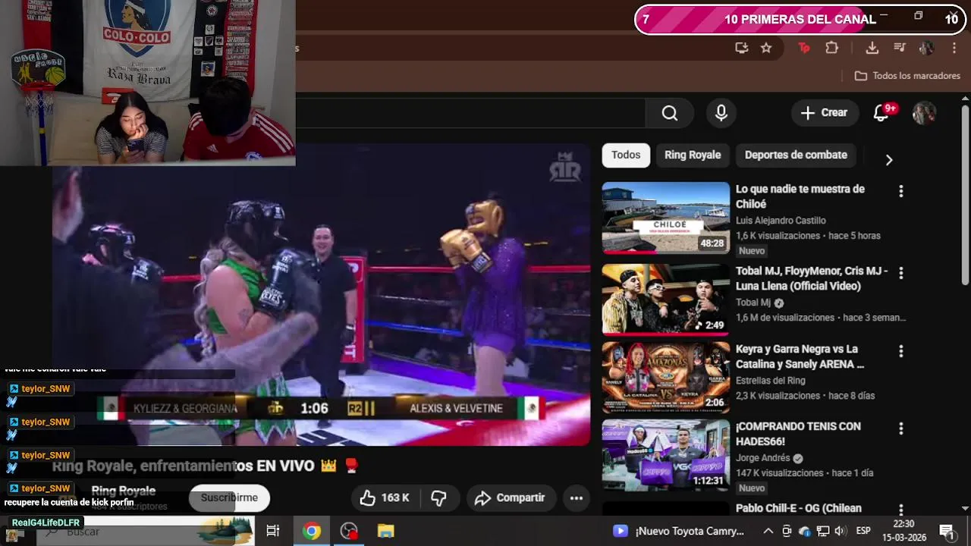Share the video via Compartir
This screenshot has height=546, width=971.
click(511, 497)
